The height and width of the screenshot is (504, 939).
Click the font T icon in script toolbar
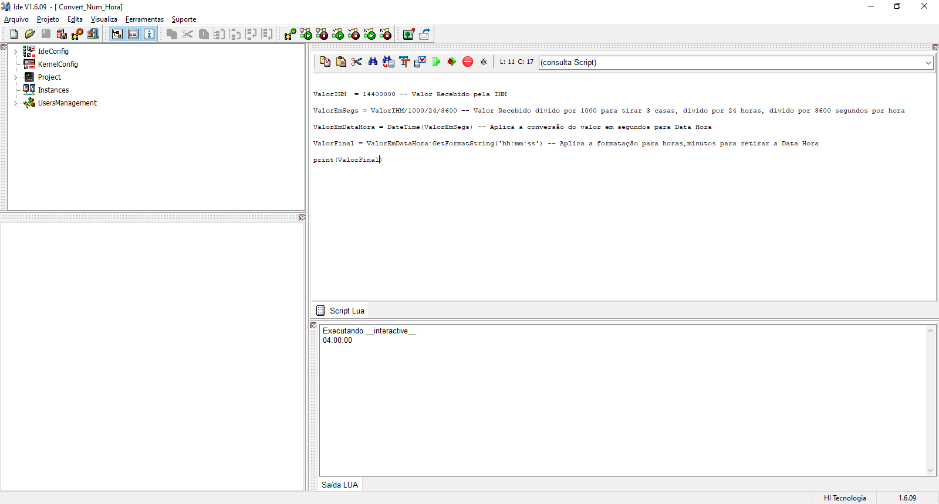tap(404, 62)
